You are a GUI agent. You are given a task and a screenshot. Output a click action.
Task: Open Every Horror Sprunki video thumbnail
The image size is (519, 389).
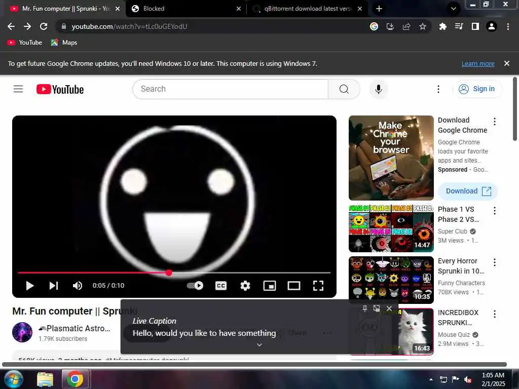(391, 280)
